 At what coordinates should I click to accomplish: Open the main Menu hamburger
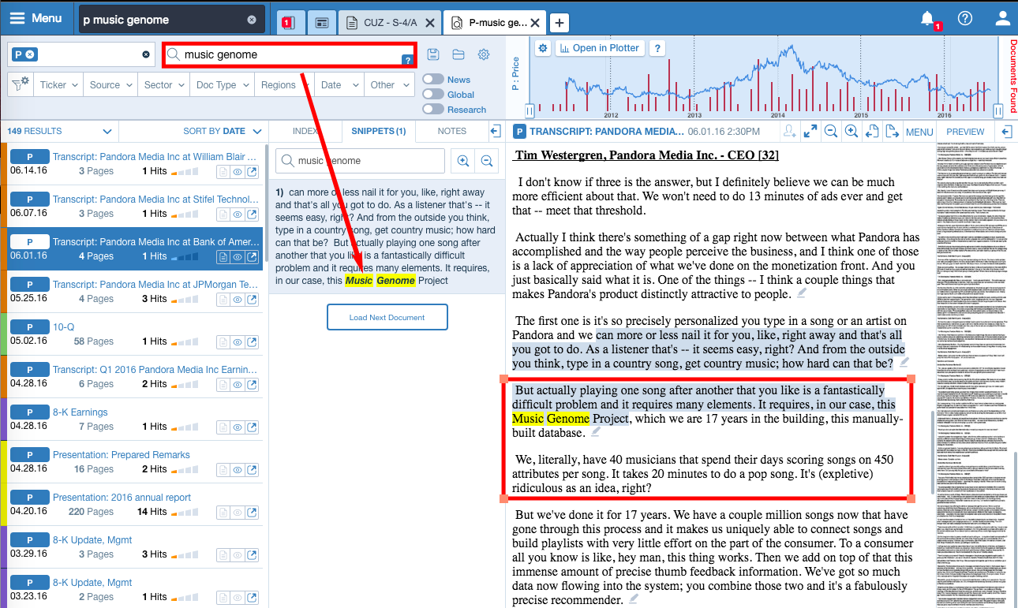point(36,18)
